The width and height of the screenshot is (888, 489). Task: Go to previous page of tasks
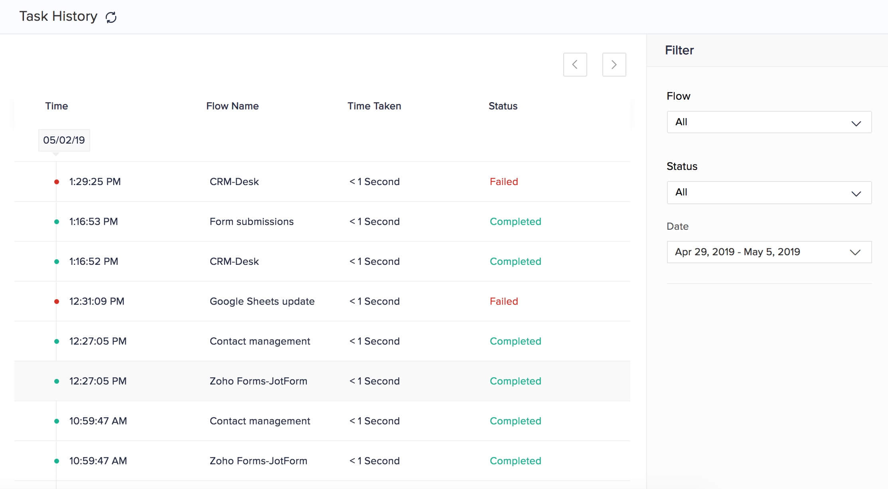(575, 65)
